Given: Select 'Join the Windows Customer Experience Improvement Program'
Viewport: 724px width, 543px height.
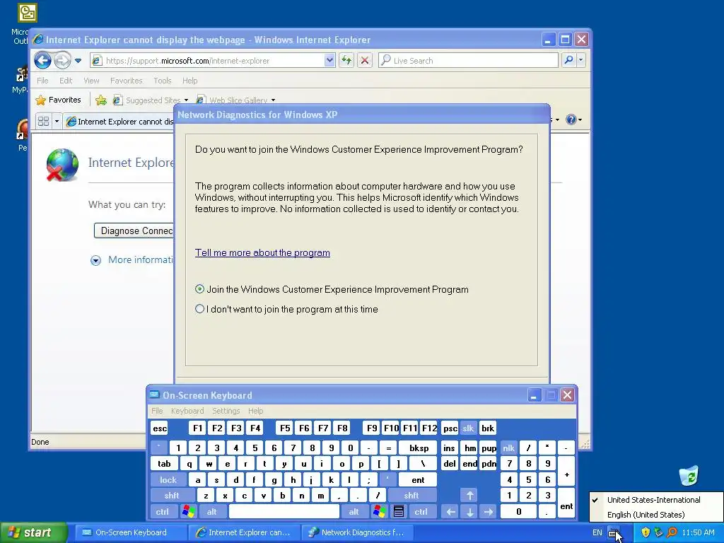Looking at the screenshot, I should [x=199, y=289].
